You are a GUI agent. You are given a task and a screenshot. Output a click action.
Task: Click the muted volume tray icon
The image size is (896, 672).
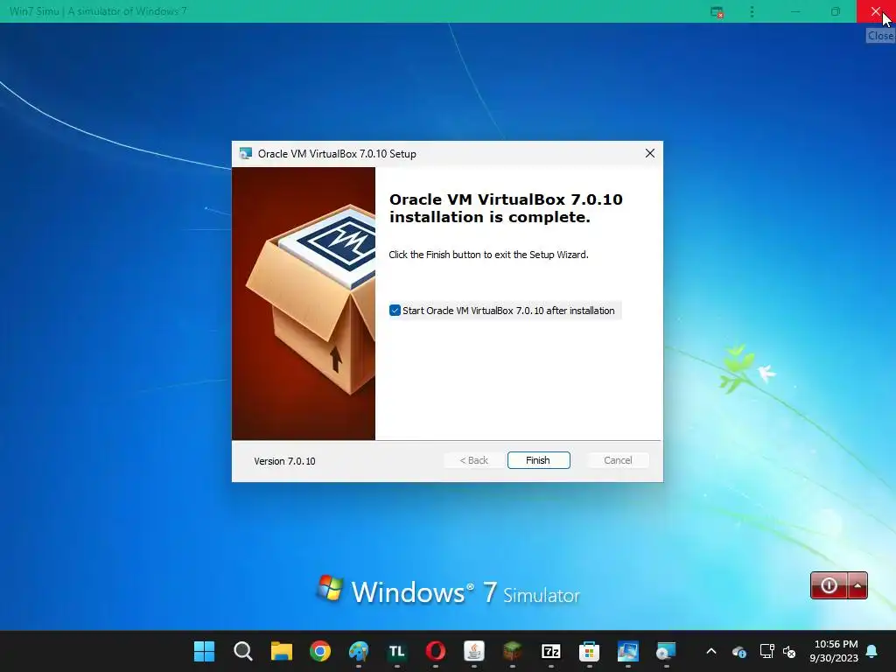789,651
